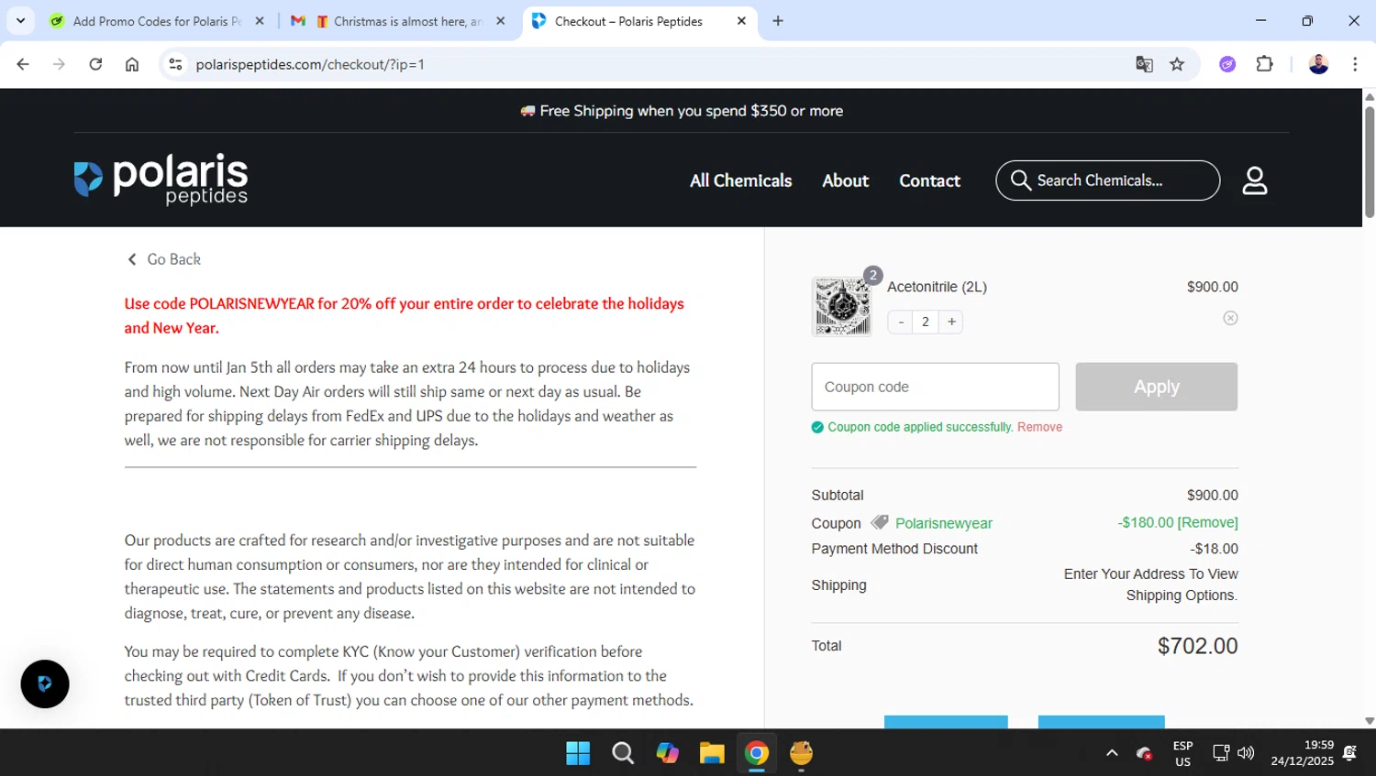Click Remove next to coupon applied message

tap(1039, 427)
